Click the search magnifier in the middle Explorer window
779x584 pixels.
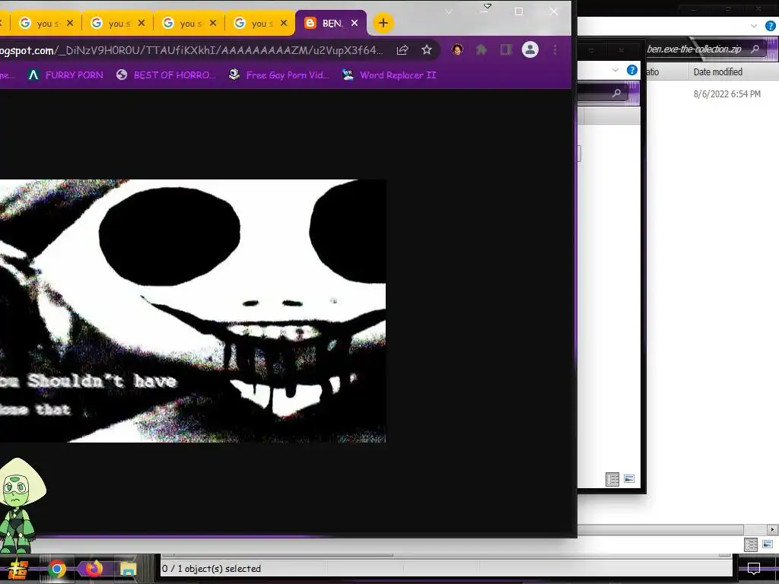[x=616, y=93]
